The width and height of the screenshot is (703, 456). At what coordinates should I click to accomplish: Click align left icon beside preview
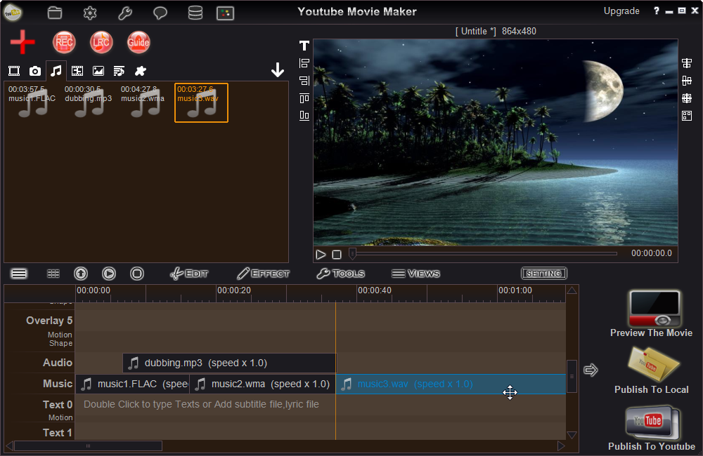point(304,63)
